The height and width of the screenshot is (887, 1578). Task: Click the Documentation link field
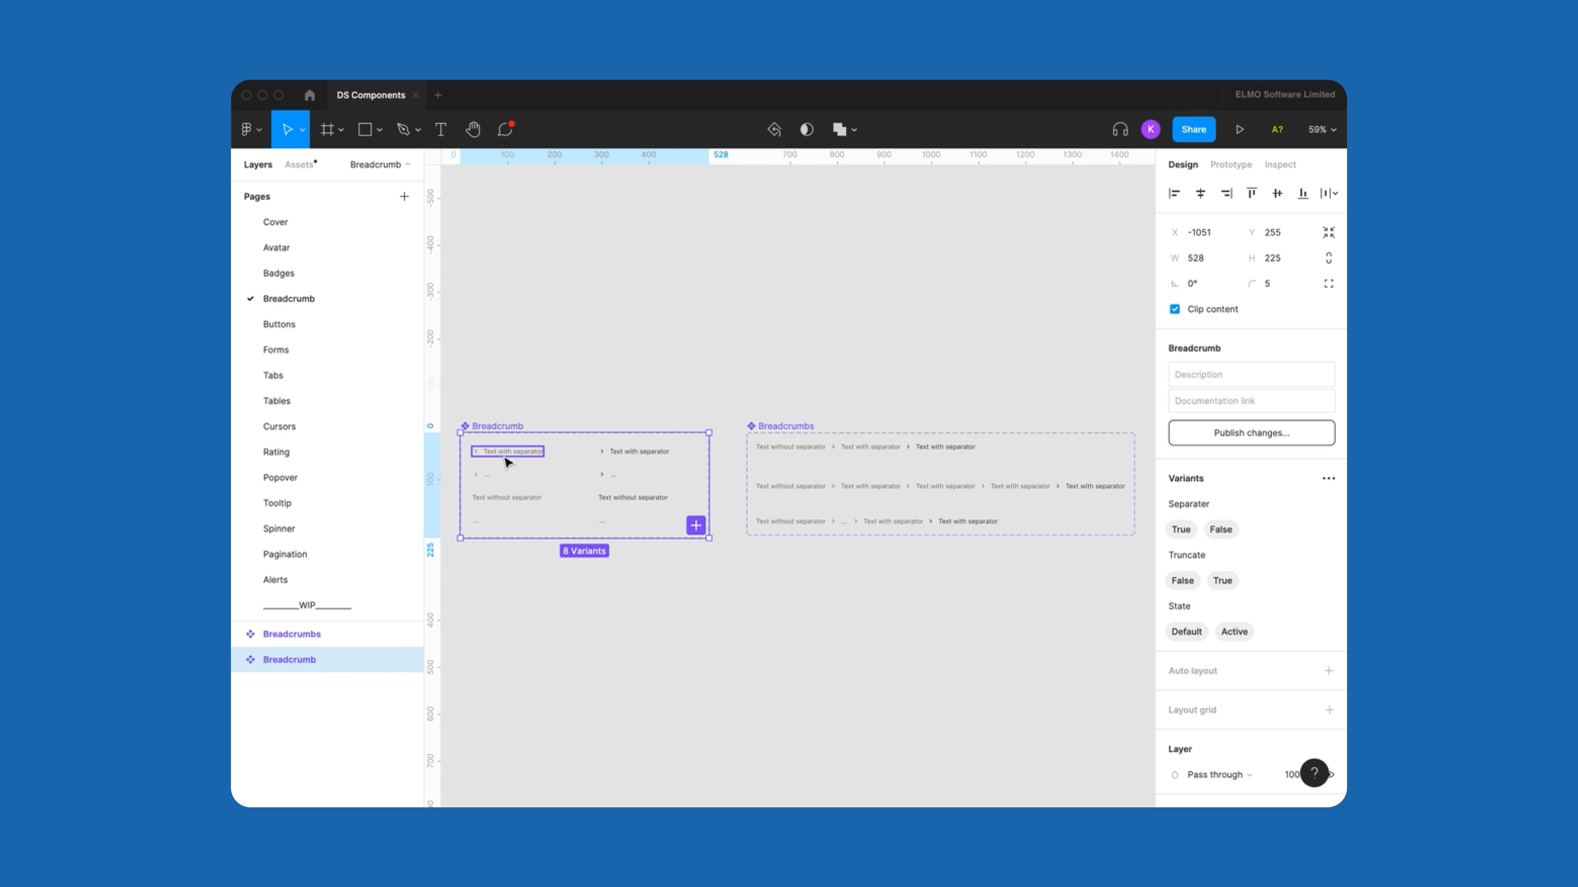point(1251,401)
